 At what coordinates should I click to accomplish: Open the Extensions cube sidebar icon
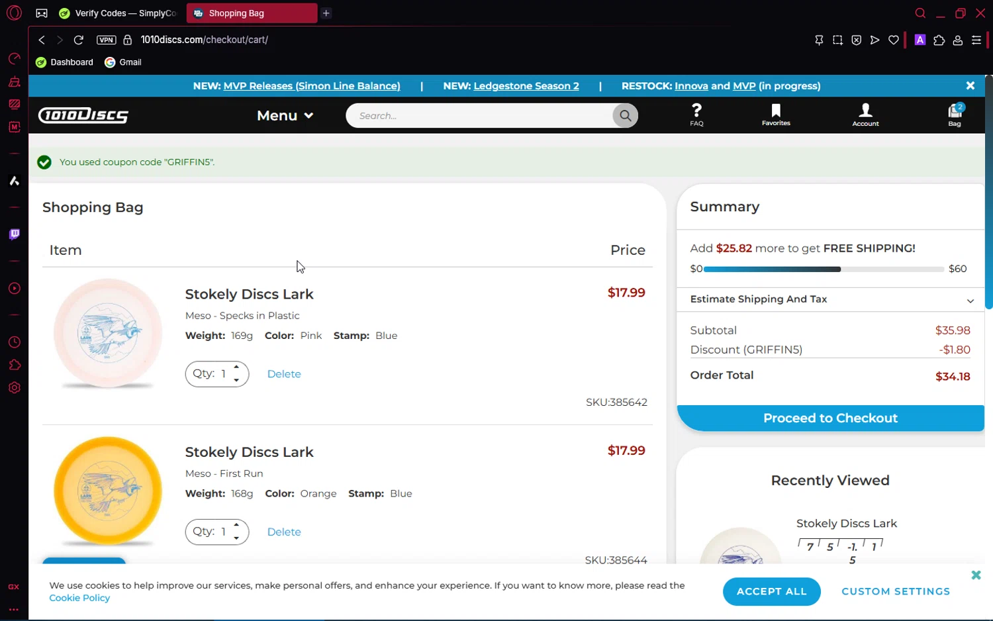14,365
